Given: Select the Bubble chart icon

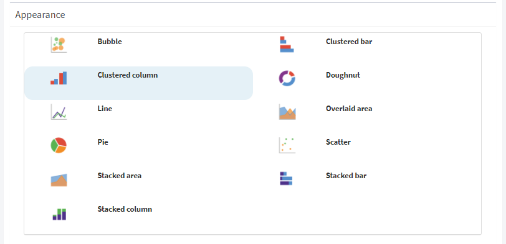Looking at the screenshot, I should (59, 45).
